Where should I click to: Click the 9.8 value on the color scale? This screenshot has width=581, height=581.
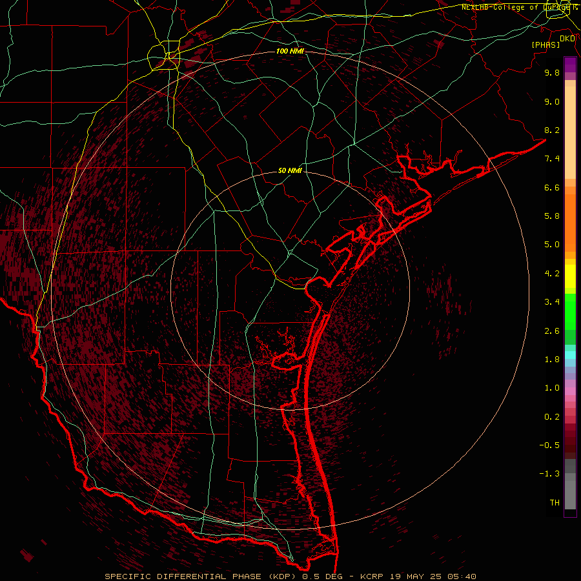click(552, 72)
